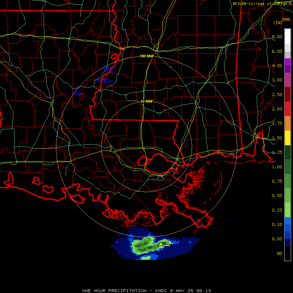Screen dimensions: 293x293
Task: Choose the bright red swatch near 2.00
Action: tap(287, 109)
